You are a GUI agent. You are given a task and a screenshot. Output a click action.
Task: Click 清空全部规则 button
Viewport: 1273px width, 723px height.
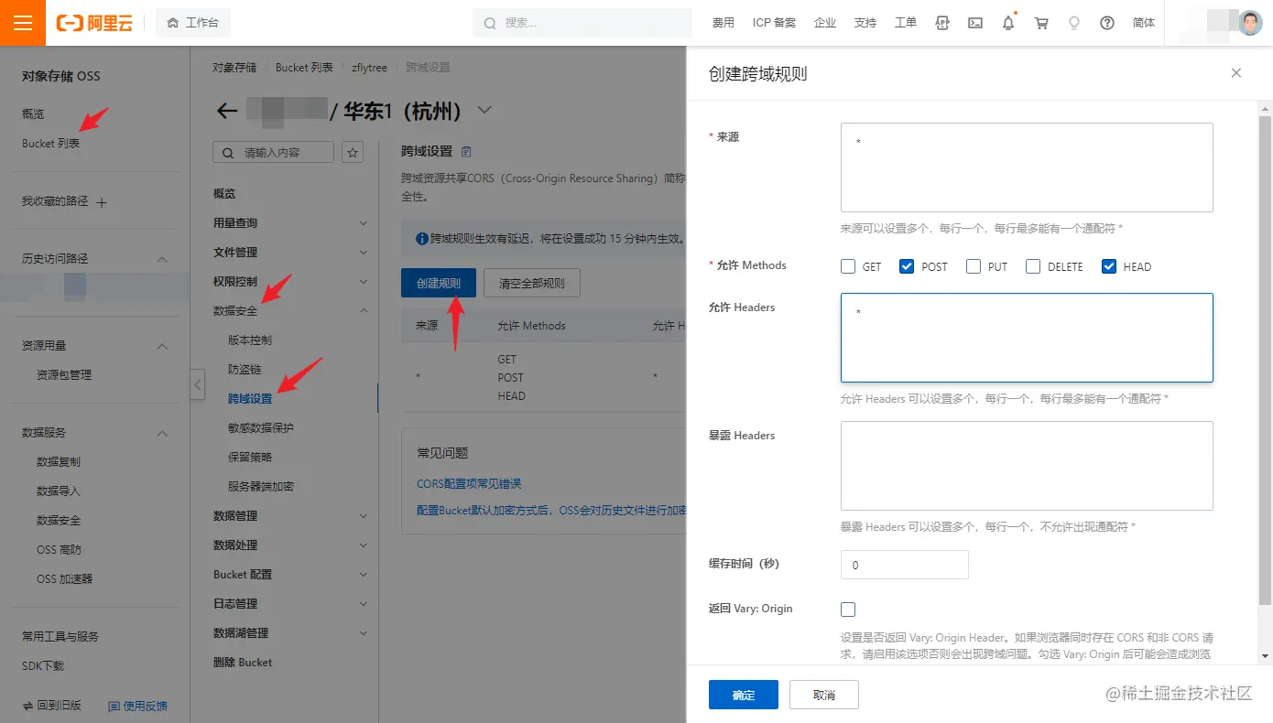532,284
